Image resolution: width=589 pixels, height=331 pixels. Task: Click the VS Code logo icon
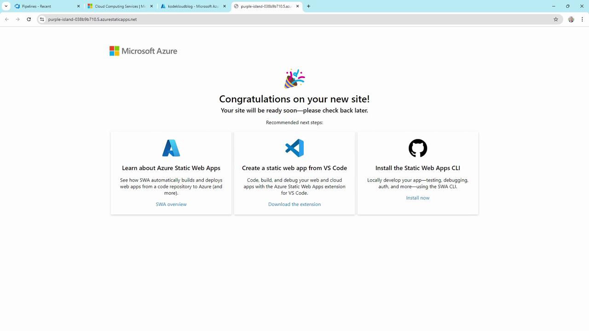pyautogui.click(x=294, y=148)
